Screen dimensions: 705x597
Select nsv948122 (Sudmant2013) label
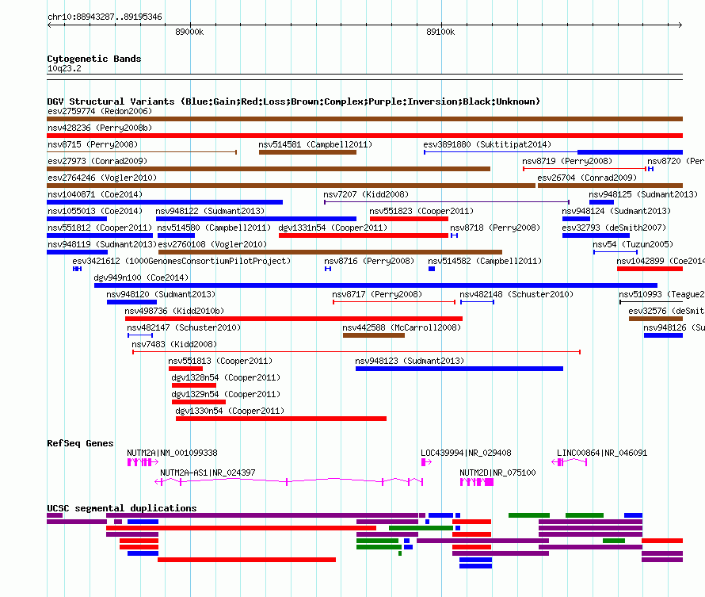pos(210,211)
